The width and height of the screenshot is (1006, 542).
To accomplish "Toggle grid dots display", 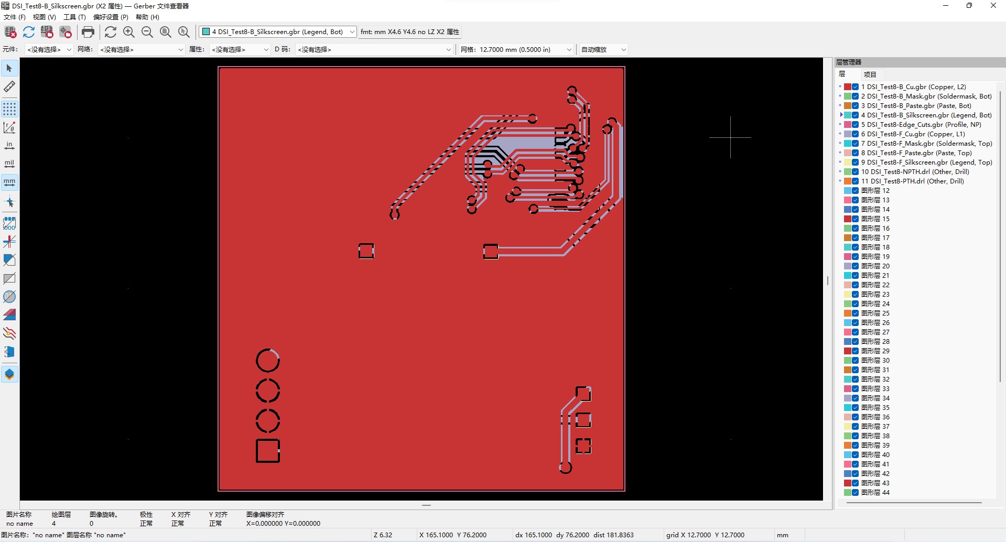I will [9, 109].
